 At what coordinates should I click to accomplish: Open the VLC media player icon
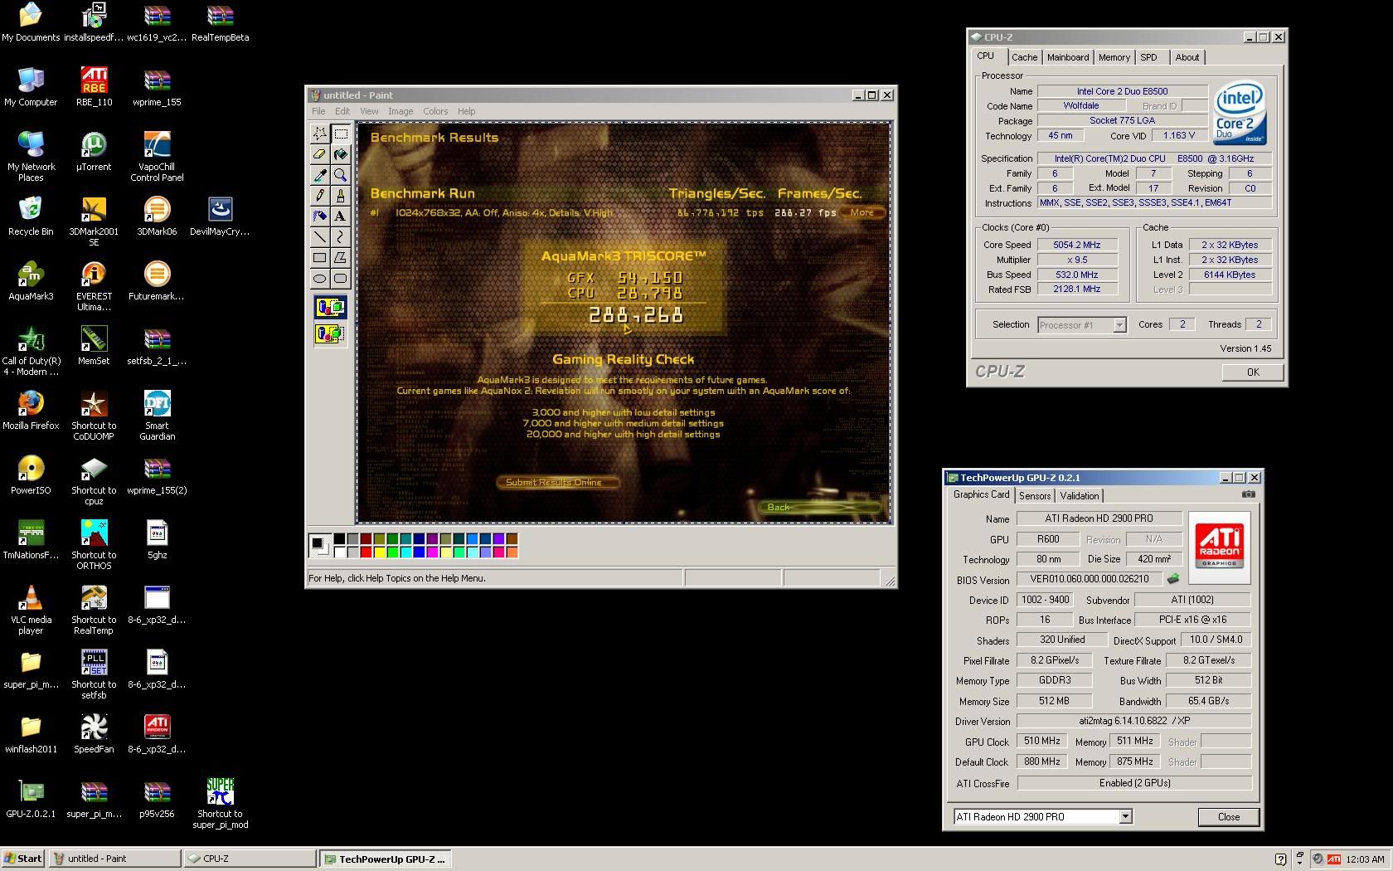pyautogui.click(x=31, y=611)
